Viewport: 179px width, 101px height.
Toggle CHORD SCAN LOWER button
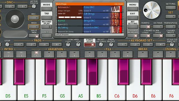coord(145,36)
